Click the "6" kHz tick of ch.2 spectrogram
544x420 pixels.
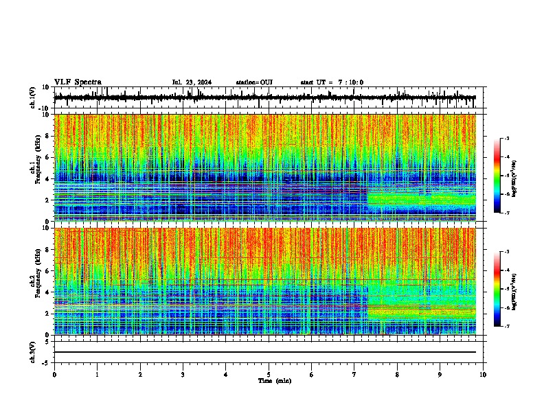click(47, 271)
